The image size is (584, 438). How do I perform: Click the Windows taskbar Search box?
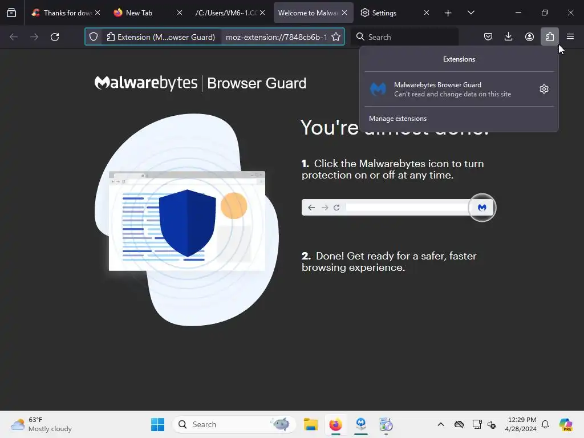pos(234,424)
